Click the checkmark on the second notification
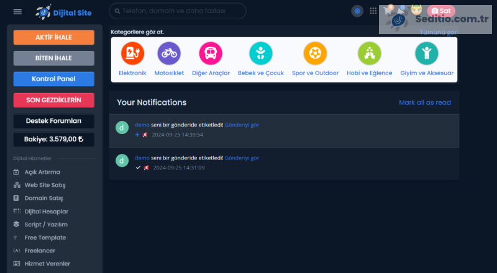This screenshot has height=273, width=497. click(x=138, y=168)
